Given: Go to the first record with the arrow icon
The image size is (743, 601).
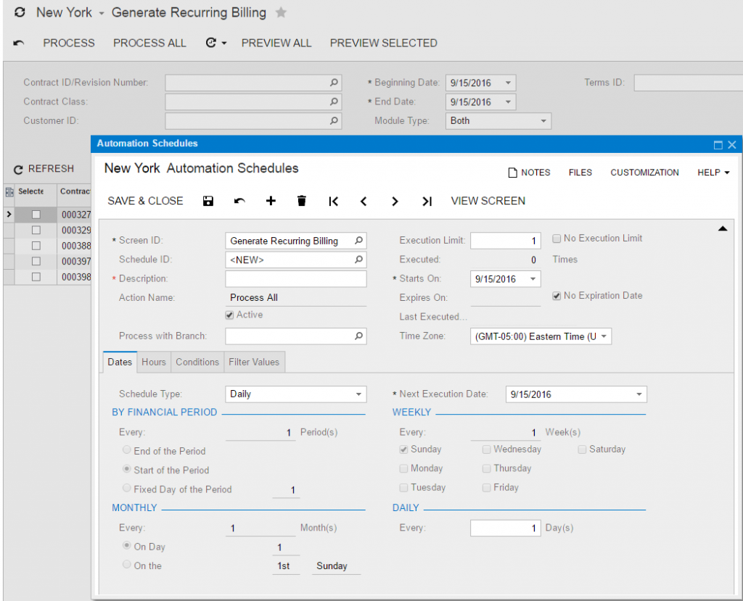Looking at the screenshot, I should click(x=333, y=201).
